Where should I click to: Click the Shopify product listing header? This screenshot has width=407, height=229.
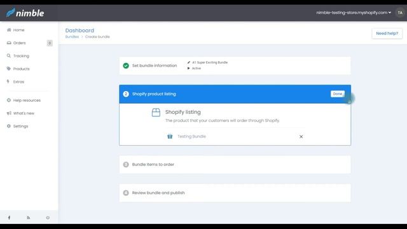(x=235, y=94)
